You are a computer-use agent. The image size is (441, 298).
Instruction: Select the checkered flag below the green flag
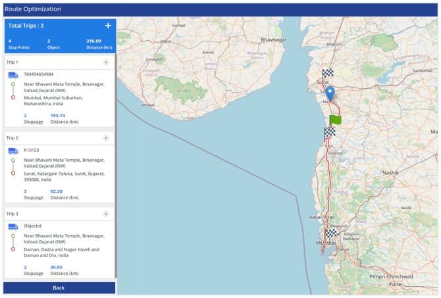coord(330,133)
